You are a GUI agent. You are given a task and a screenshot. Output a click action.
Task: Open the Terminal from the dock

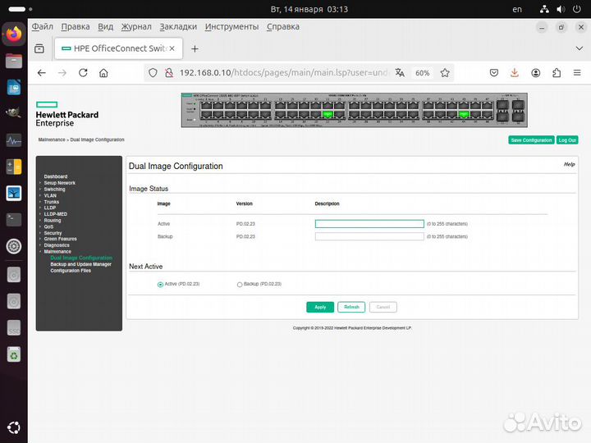click(14, 219)
